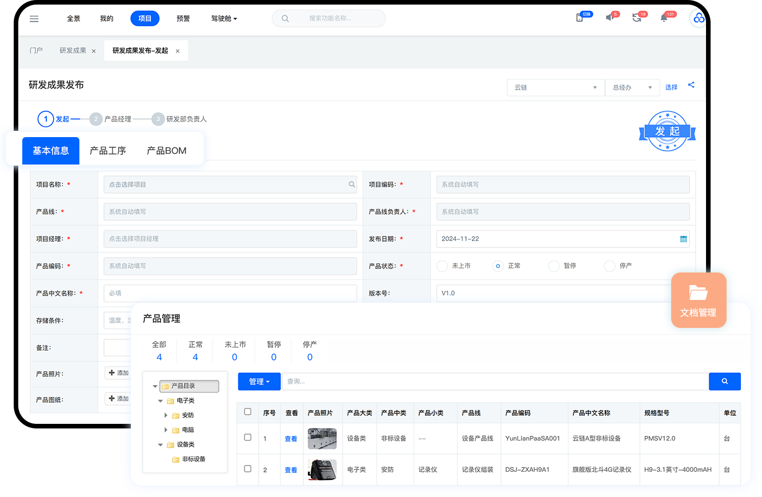Image resolution: width=762 pixels, height=497 pixels.
Task: Expand the 云链 organization dropdown
Action: pyautogui.click(x=555, y=87)
